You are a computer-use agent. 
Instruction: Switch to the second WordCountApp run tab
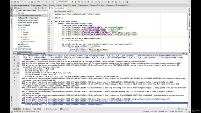click(39, 54)
